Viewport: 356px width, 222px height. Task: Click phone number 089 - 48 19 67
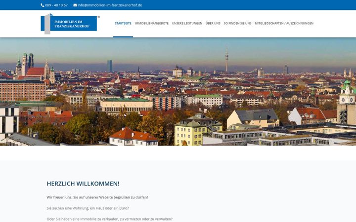(x=56, y=5)
